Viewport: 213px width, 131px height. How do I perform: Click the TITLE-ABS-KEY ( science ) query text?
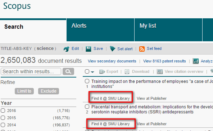point(28,48)
